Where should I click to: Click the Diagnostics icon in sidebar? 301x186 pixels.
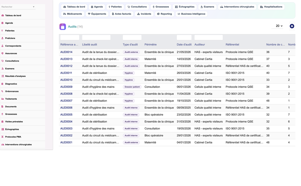[x=3, y=84]
